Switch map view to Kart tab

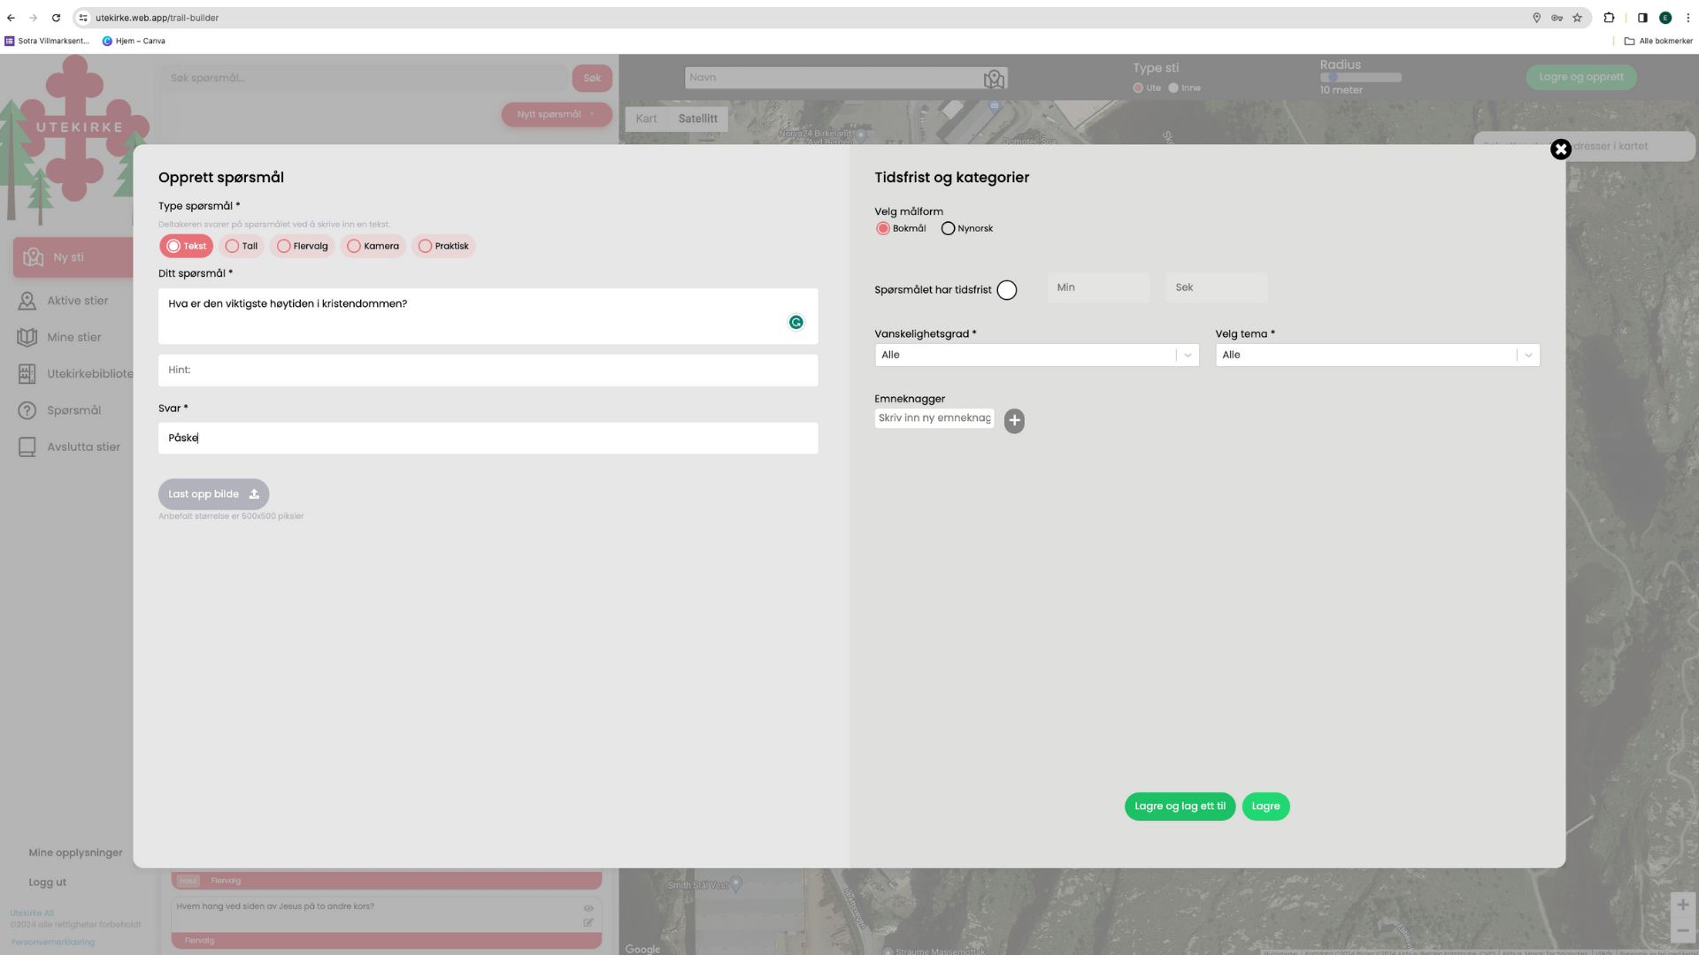click(646, 118)
